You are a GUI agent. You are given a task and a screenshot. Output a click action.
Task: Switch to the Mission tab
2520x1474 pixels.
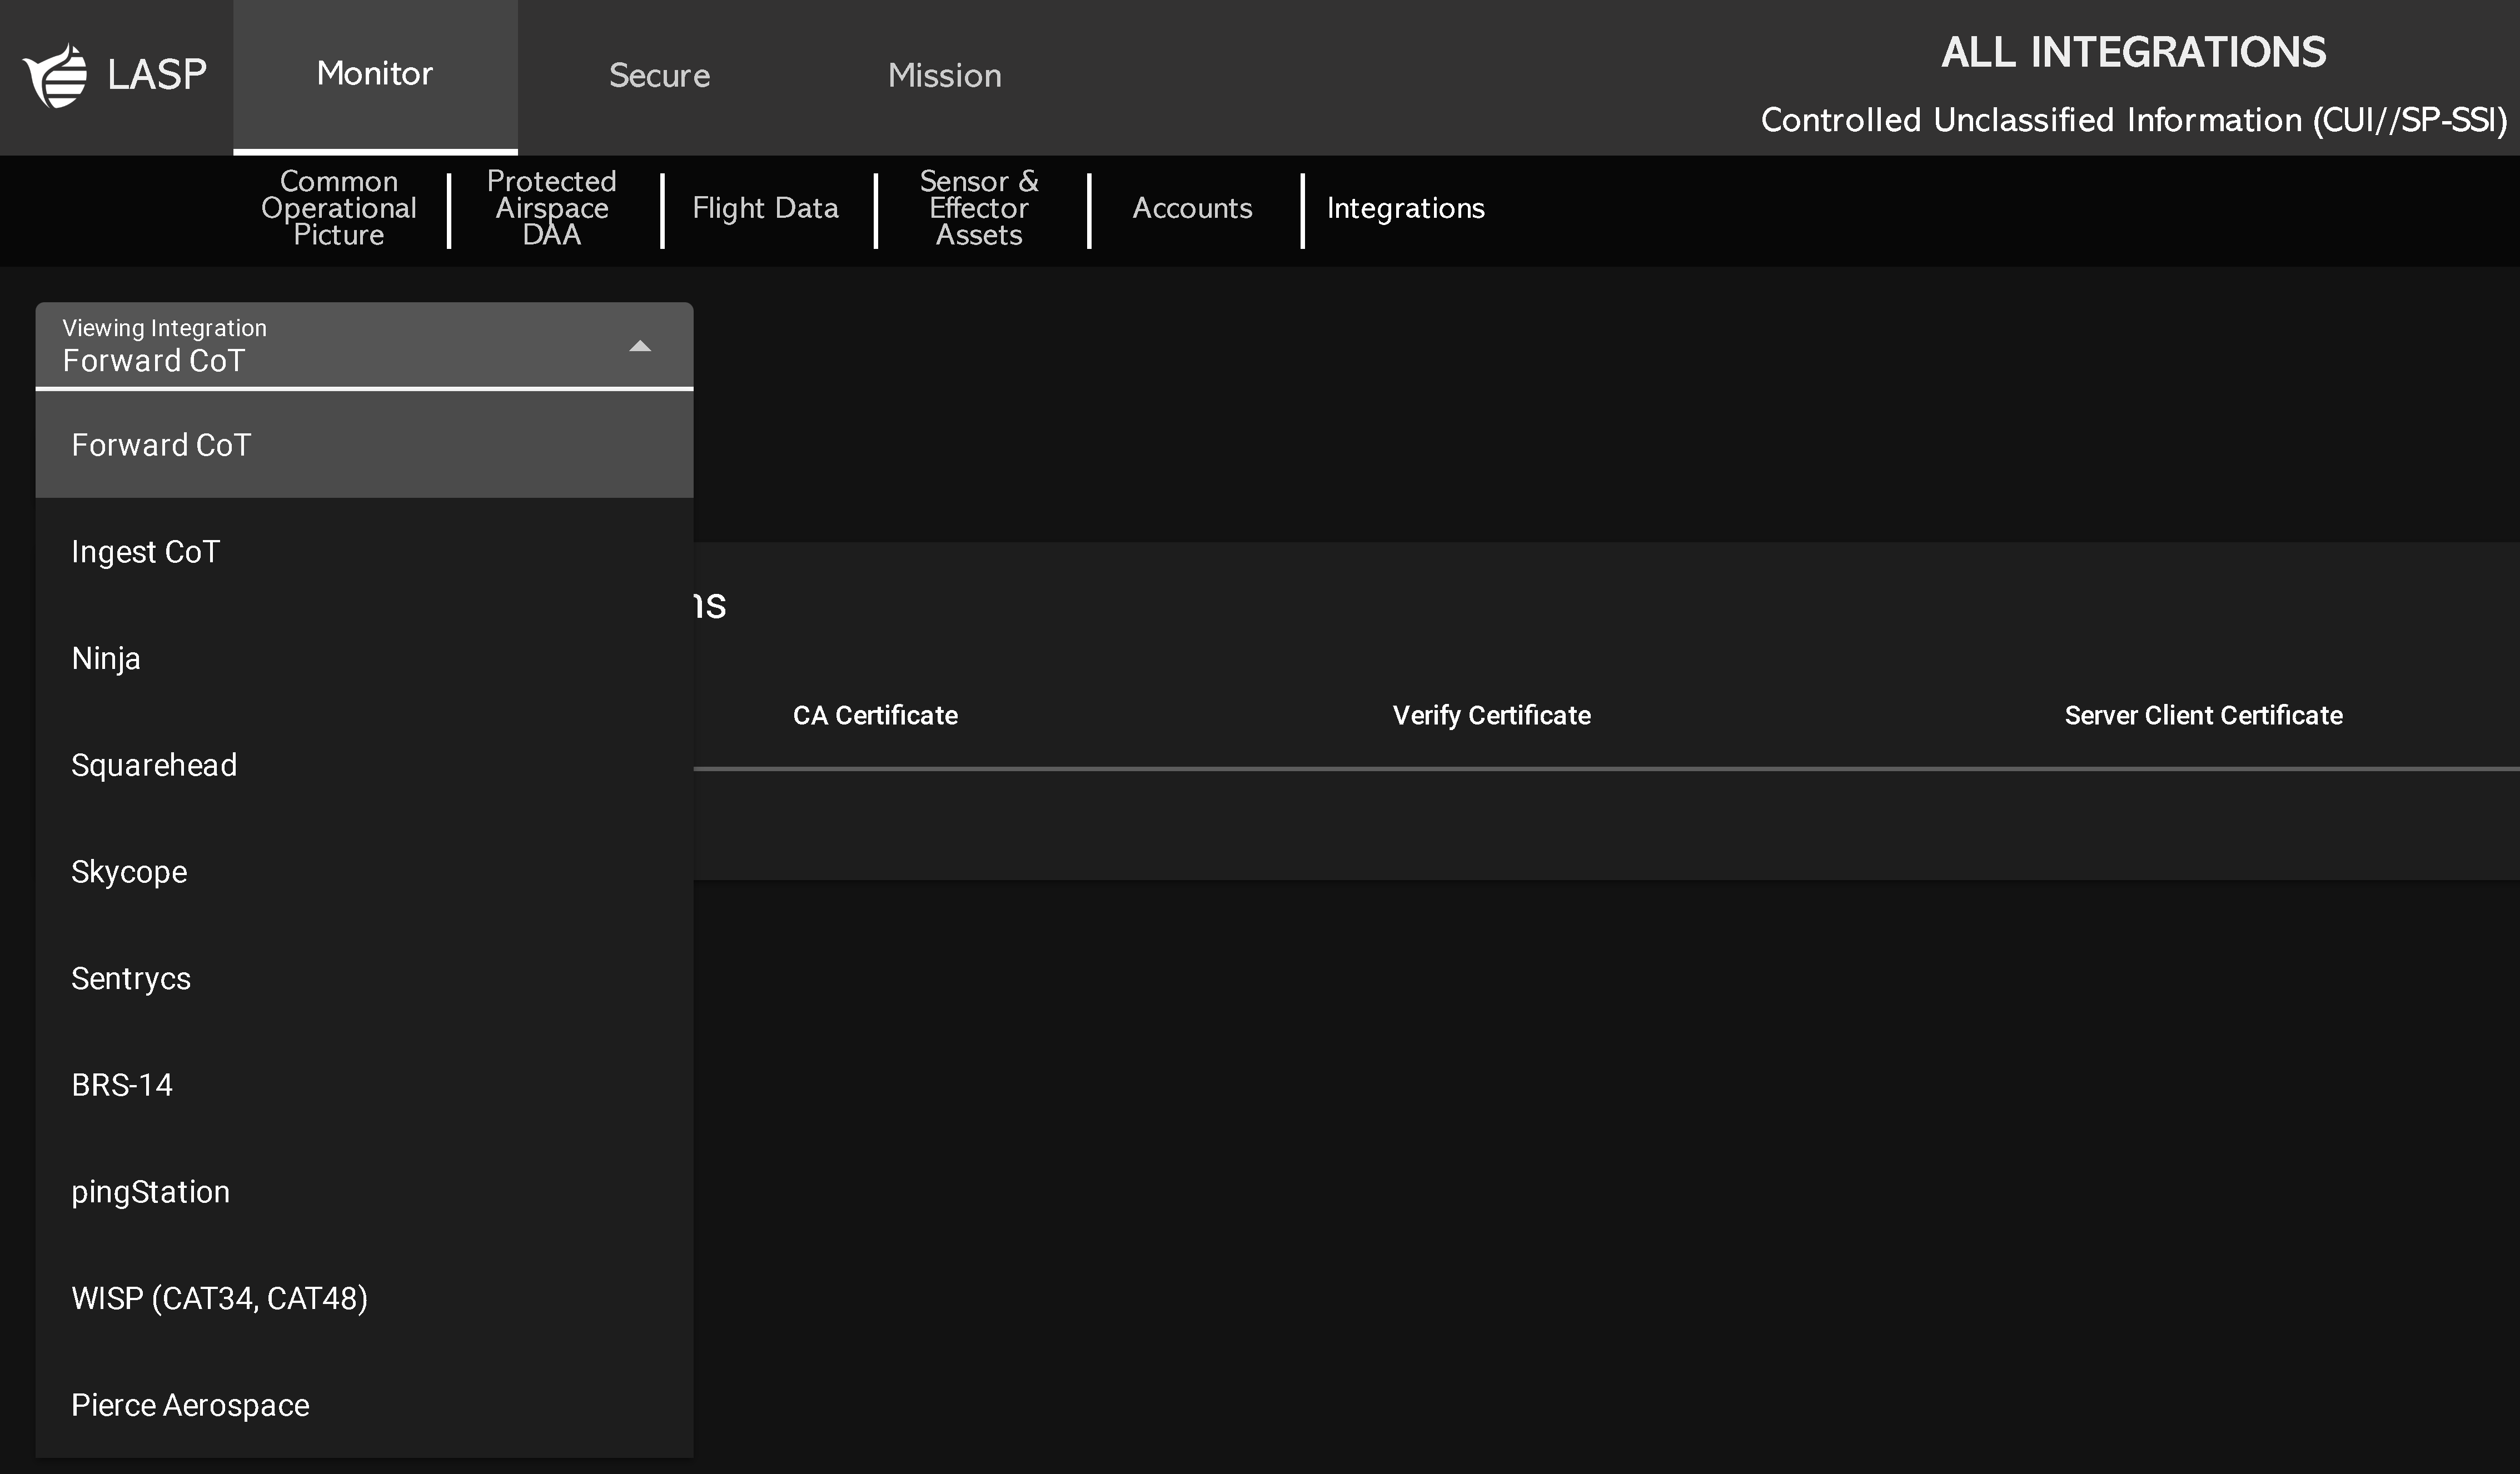click(x=944, y=76)
